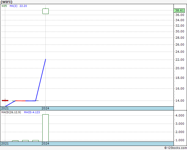Select the 22.20 moving average value

point(23,6)
